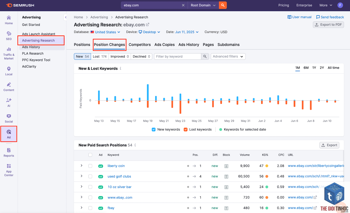
Task: Open Traffic & Market sidebar section
Action: pyautogui.click(x=9, y=53)
